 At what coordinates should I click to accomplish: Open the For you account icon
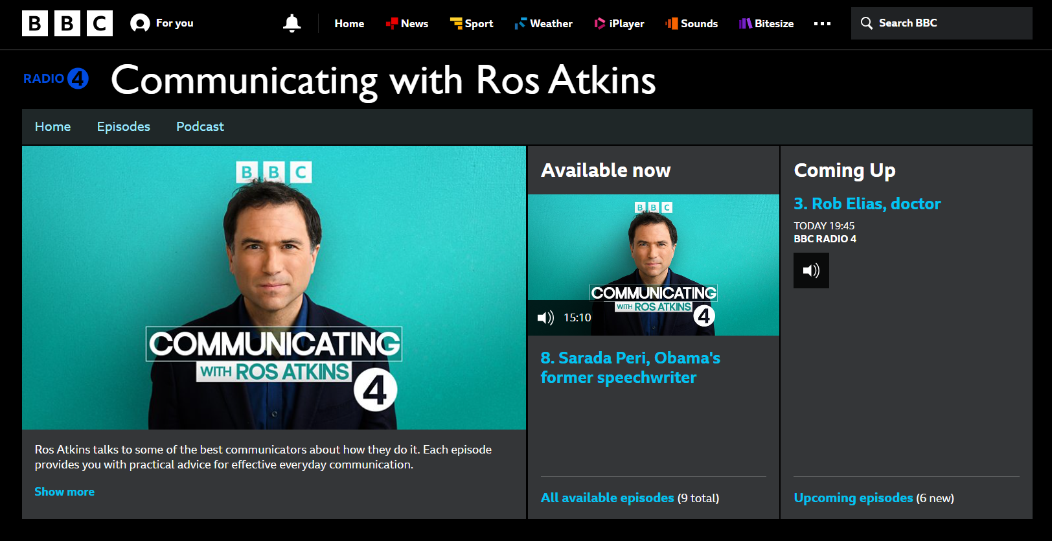pos(140,23)
